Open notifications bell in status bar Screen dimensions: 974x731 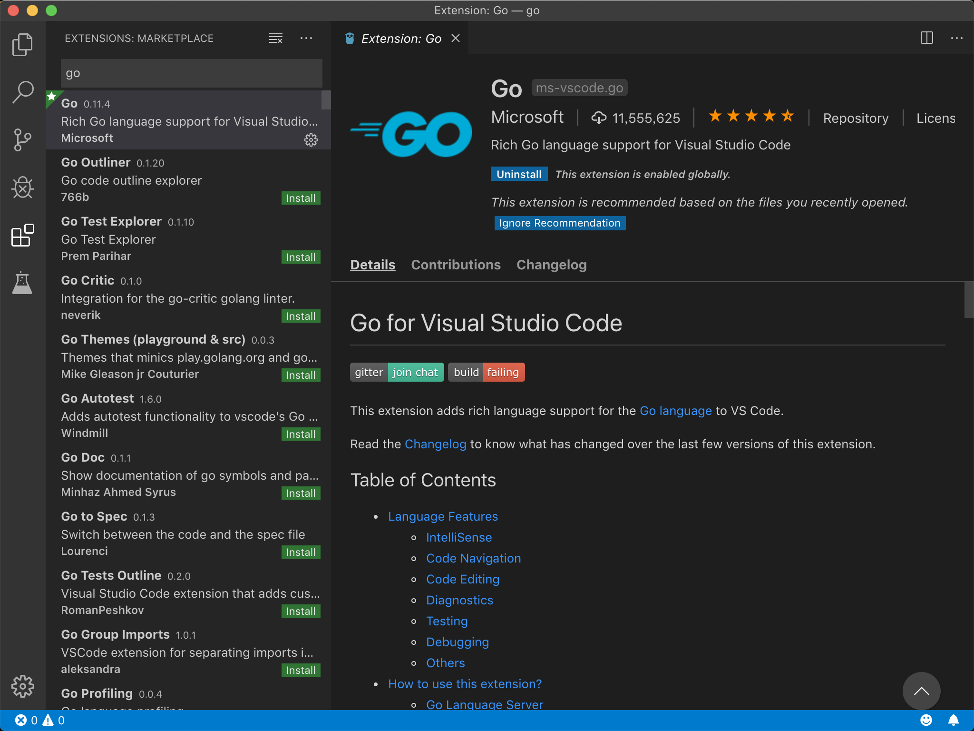[x=954, y=721]
